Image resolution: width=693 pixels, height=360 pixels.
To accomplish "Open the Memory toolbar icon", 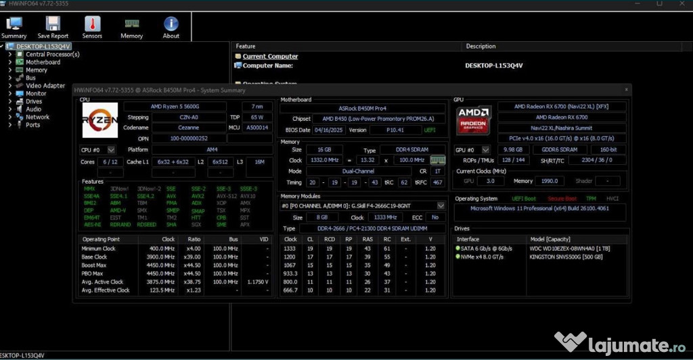I will point(132,28).
